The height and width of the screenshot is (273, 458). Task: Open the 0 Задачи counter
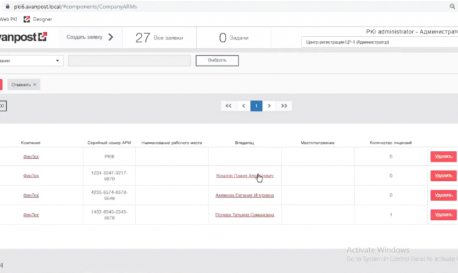pyautogui.click(x=234, y=38)
